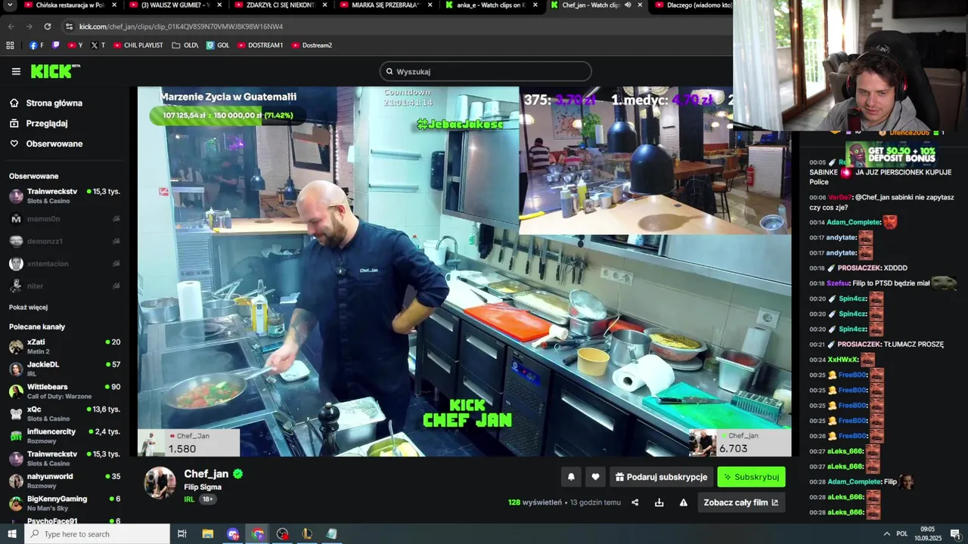
Task: Show hidden system tray icons
Action: pyautogui.click(x=886, y=534)
